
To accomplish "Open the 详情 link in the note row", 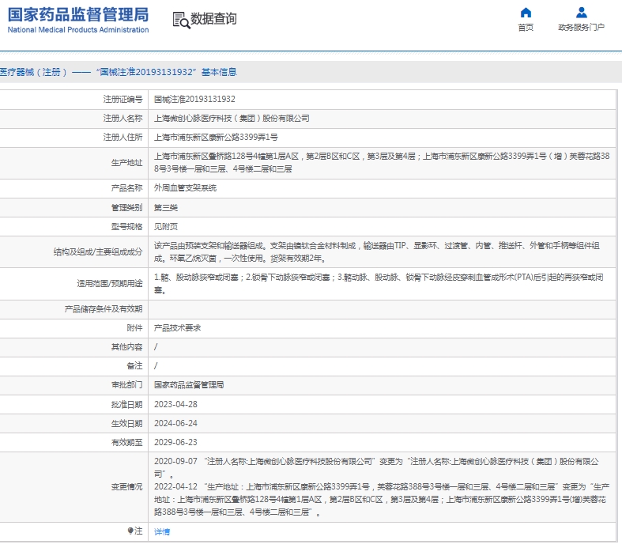I will coord(162,531).
